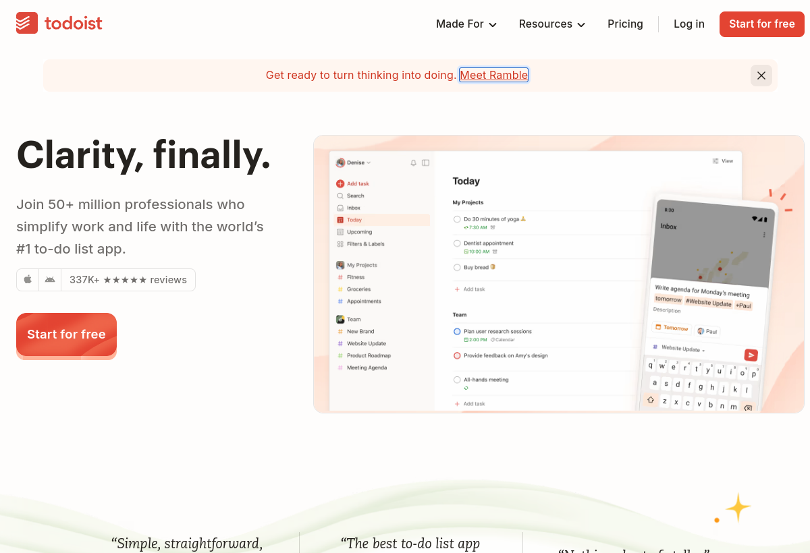Tap the red send arrow on the phone
Image resolution: width=810 pixels, height=553 pixels.
(x=751, y=355)
